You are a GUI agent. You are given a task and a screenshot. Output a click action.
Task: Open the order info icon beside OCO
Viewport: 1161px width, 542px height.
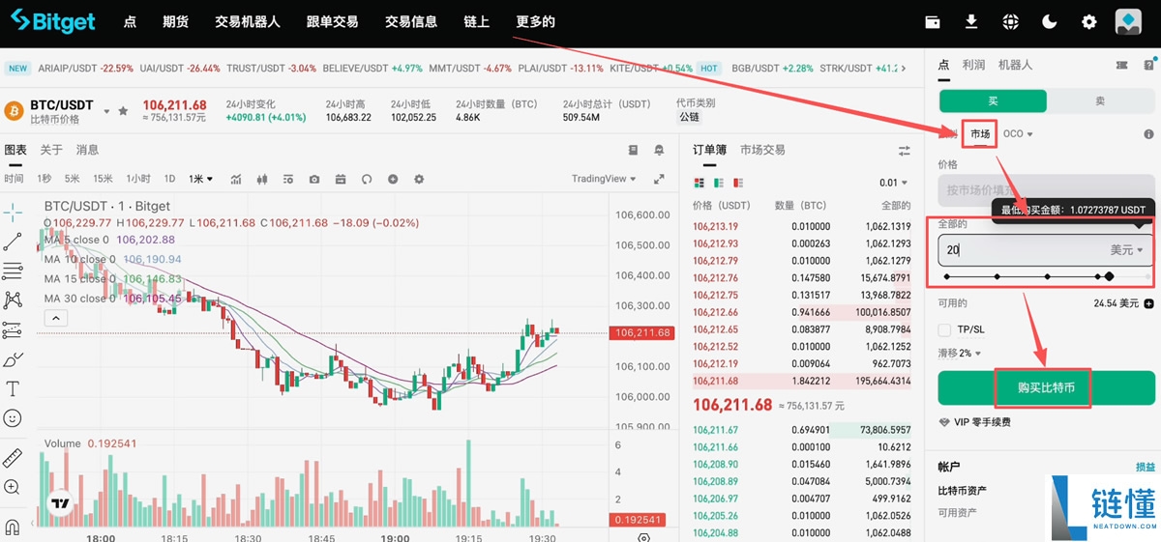1149,134
